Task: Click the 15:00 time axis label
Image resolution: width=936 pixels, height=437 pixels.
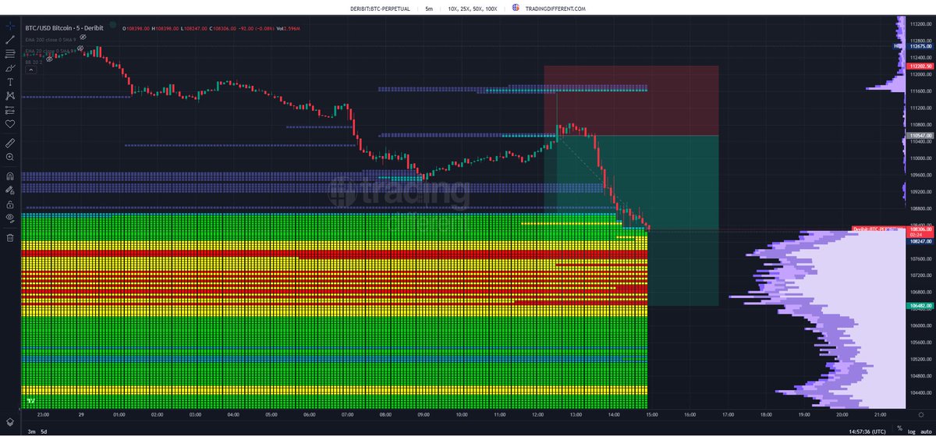Action: pos(651,415)
